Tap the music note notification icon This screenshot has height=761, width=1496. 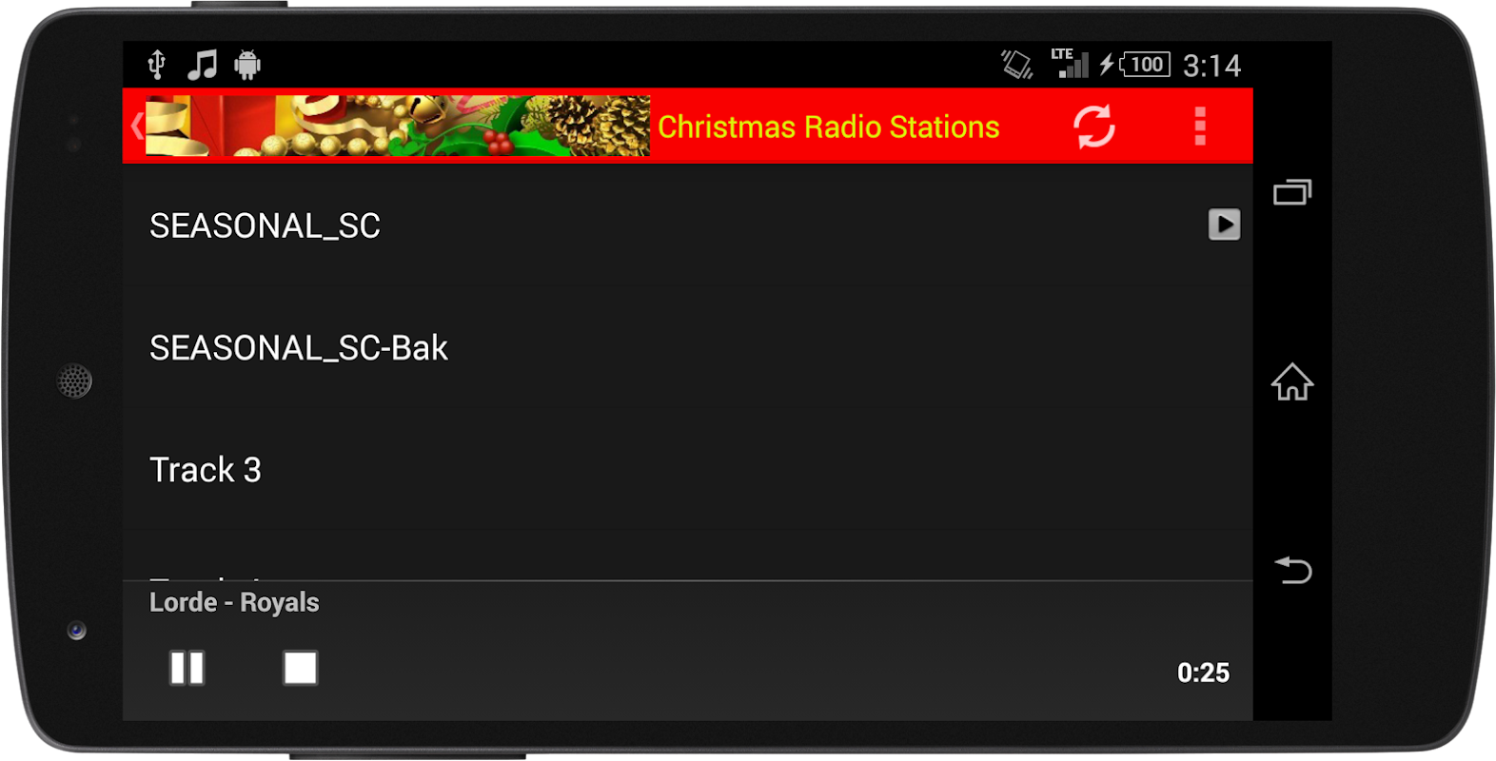tap(202, 65)
